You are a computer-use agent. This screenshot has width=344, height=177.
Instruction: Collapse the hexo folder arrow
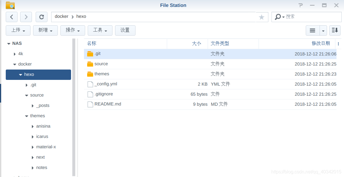[21, 75]
